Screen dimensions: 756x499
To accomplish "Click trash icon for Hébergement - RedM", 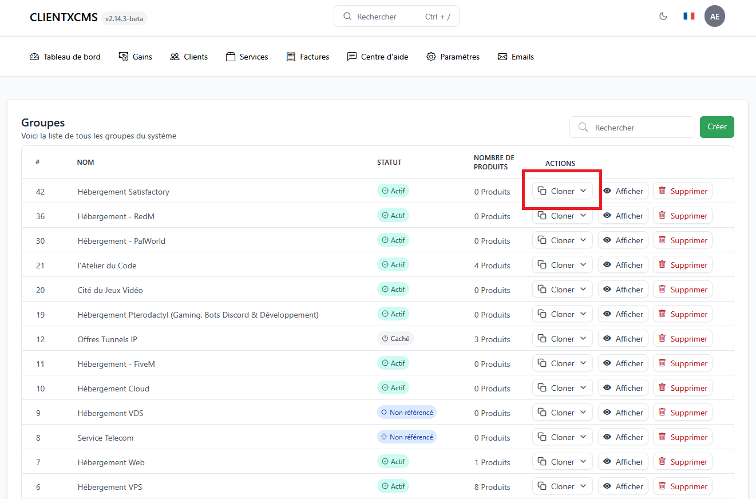I will pos(662,216).
